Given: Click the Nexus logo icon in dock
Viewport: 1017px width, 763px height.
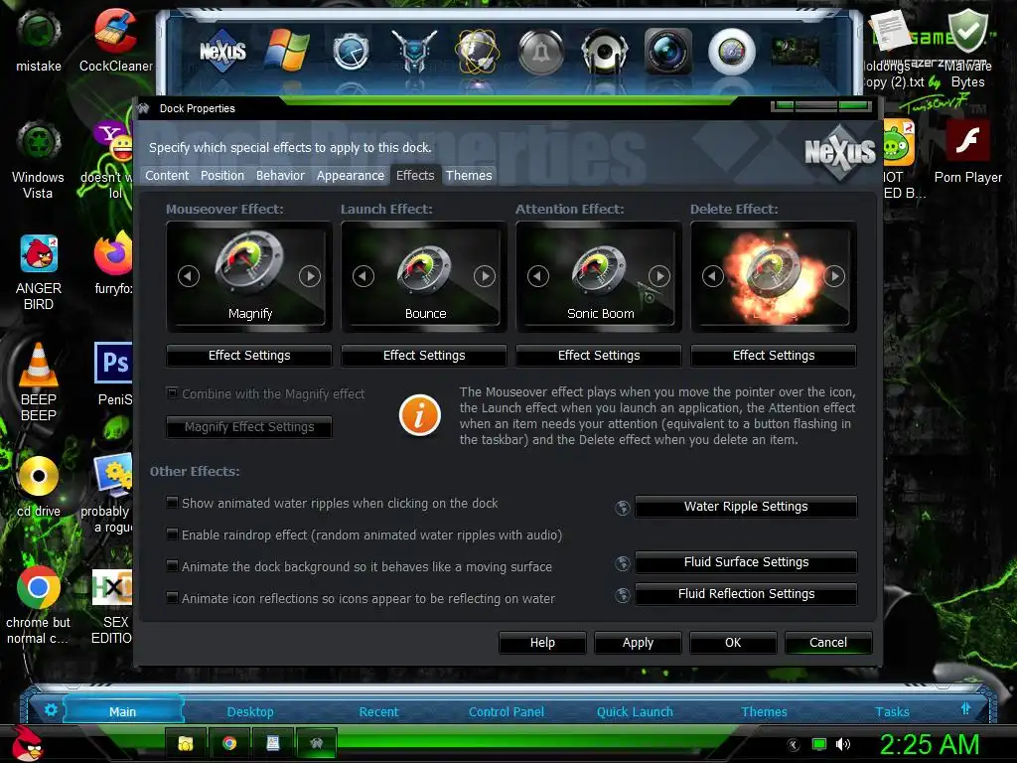Looking at the screenshot, I should point(222,51).
